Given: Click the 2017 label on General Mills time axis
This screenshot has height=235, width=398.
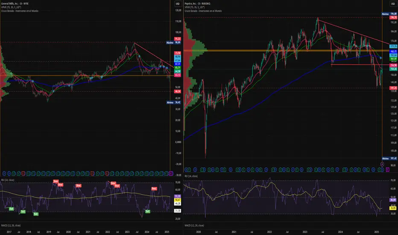Looking at the screenshot, I should click(x=9, y=232).
